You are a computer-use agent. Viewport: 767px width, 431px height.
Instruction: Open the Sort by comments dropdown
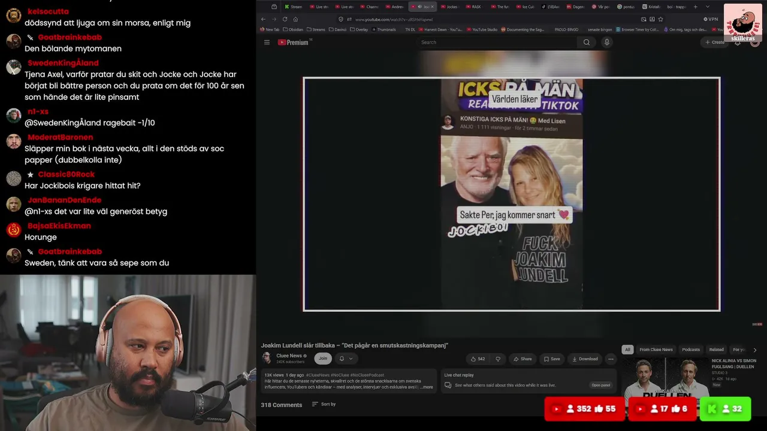click(324, 404)
